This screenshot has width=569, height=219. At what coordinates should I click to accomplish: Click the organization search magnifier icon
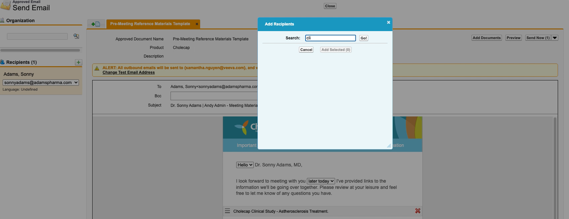[76, 36]
